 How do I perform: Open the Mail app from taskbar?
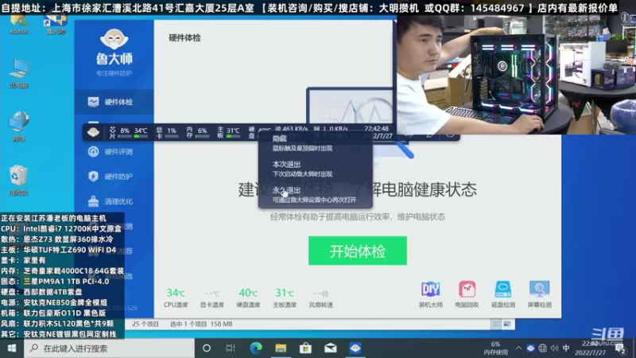click(x=331, y=348)
